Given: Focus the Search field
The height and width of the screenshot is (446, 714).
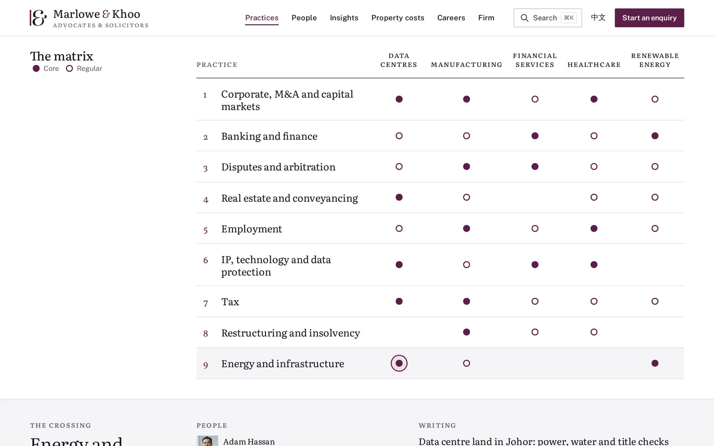Looking at the screenshot, I should click(x=548, y=18).
